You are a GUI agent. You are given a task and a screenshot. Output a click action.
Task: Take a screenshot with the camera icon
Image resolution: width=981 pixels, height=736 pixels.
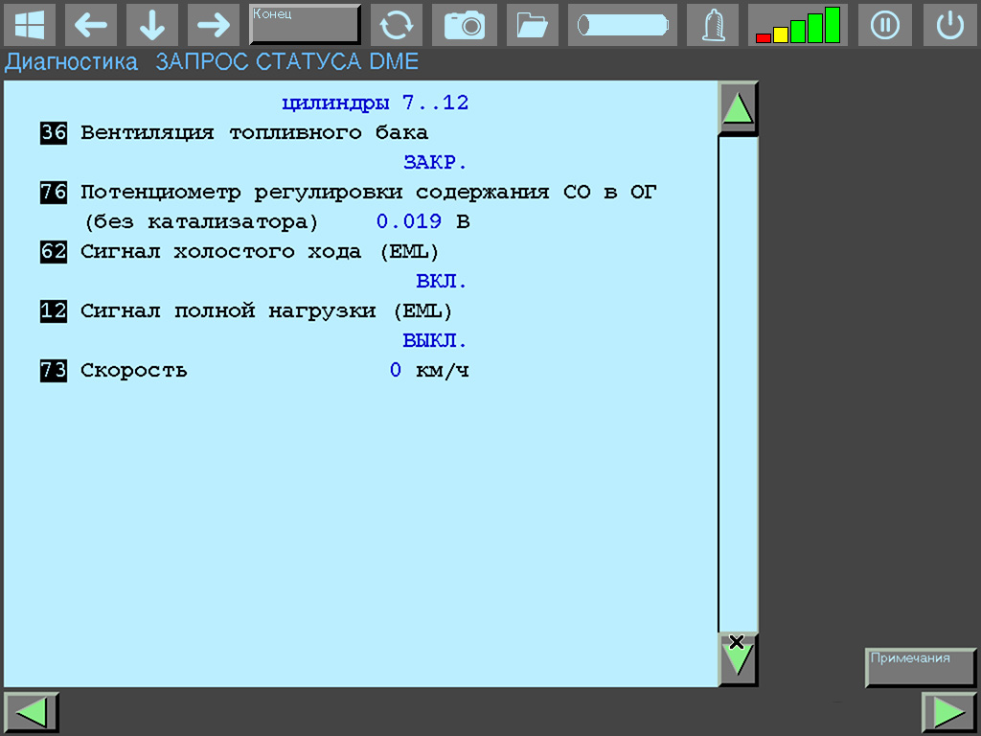tap(465, 25)
